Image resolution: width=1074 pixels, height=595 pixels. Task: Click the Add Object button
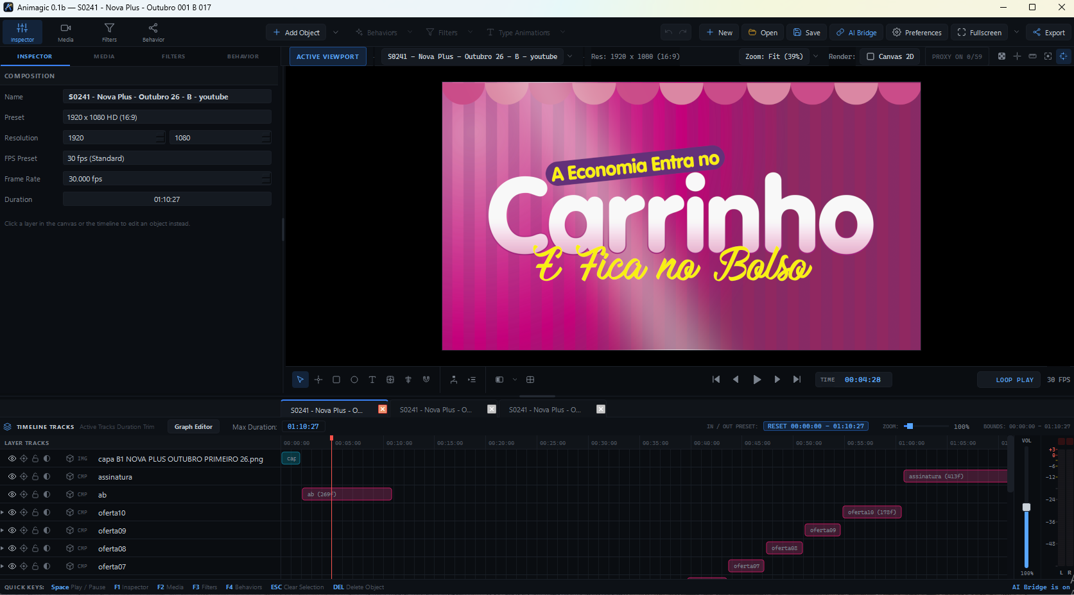(296, 32)
